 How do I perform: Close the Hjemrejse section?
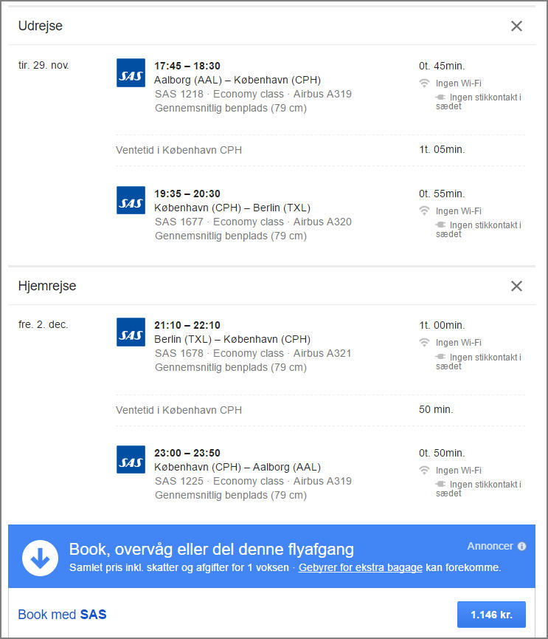coord(516,286)
